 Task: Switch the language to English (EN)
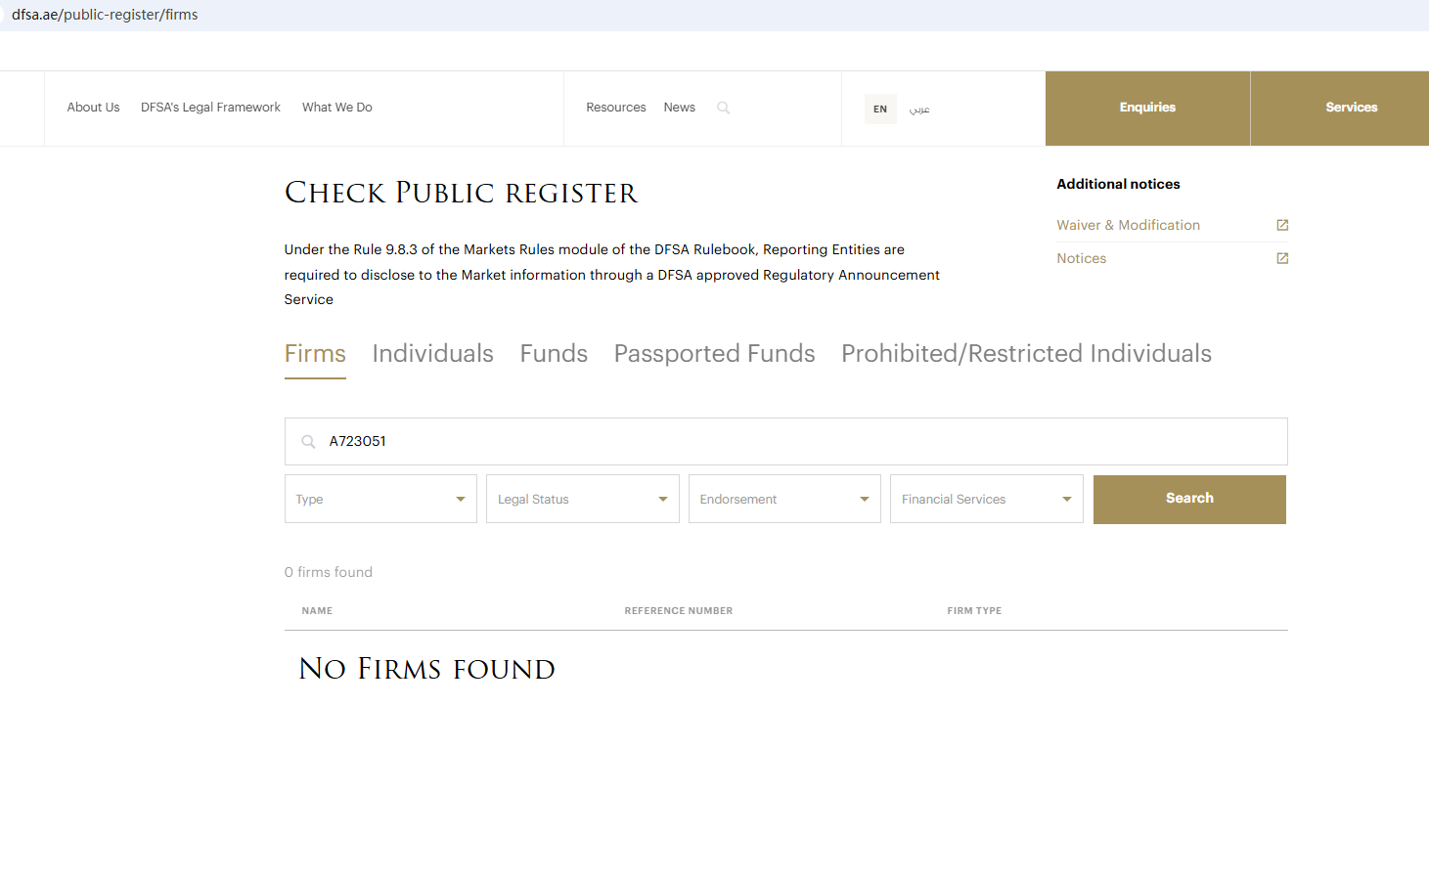[880, 109]
